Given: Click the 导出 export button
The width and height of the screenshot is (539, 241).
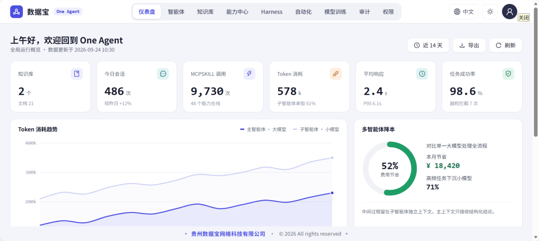Looking at the screenshot, I should (x=469, y=45).
